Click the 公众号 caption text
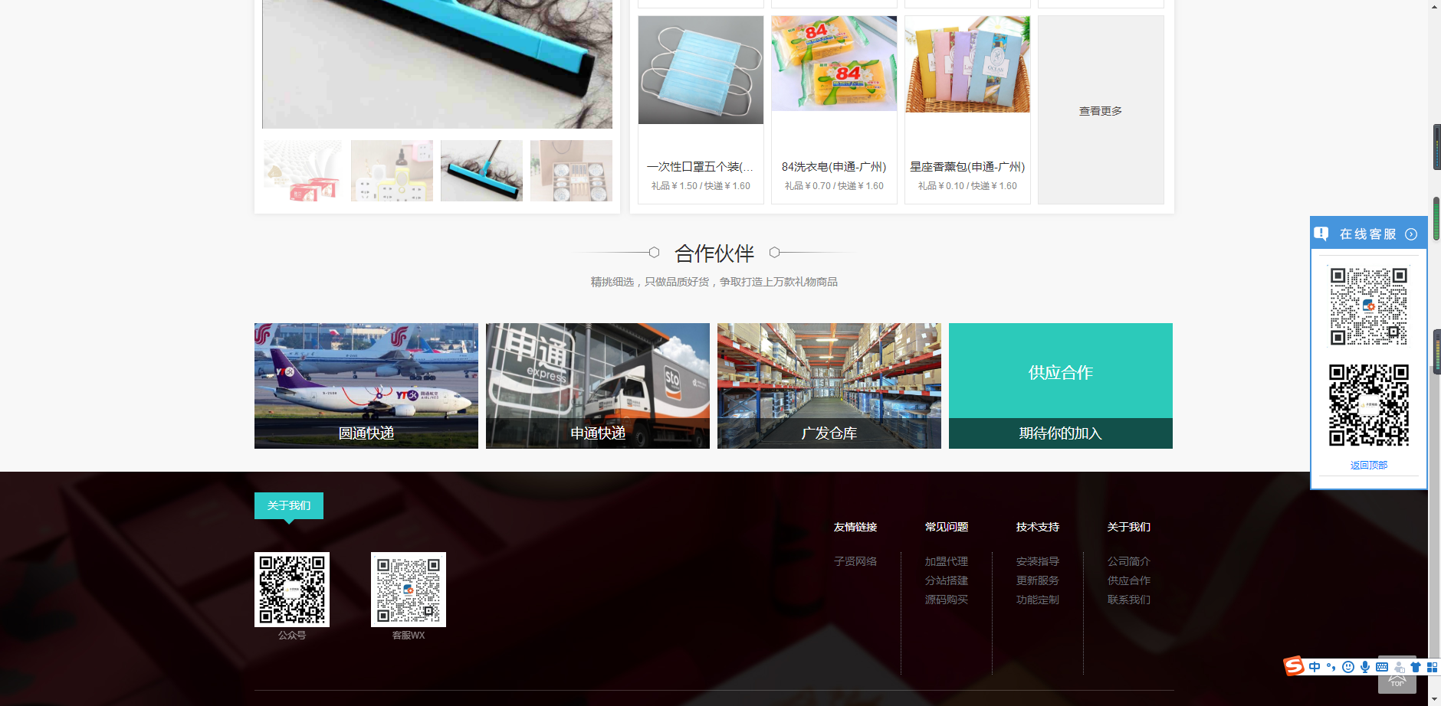 (292, 636)
